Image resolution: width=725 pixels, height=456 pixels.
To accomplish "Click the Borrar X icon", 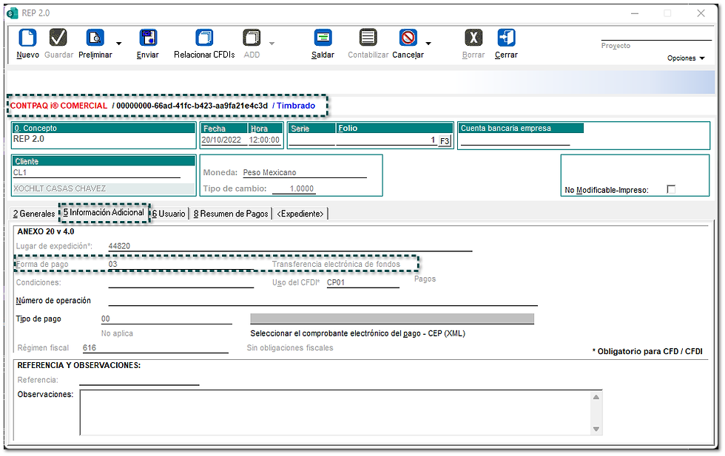I will coord(473,38).
